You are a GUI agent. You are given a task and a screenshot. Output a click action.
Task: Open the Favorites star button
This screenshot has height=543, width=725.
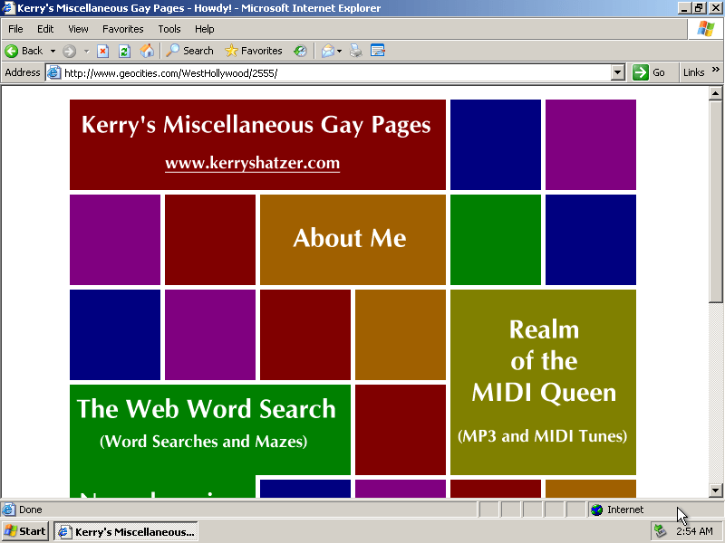click(x=254, y=51)
